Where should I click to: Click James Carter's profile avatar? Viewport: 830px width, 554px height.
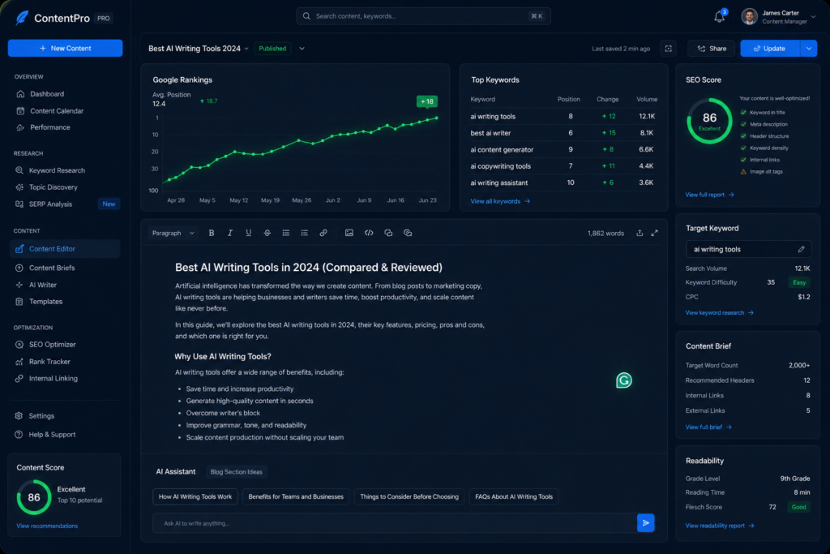click(749, 17)
